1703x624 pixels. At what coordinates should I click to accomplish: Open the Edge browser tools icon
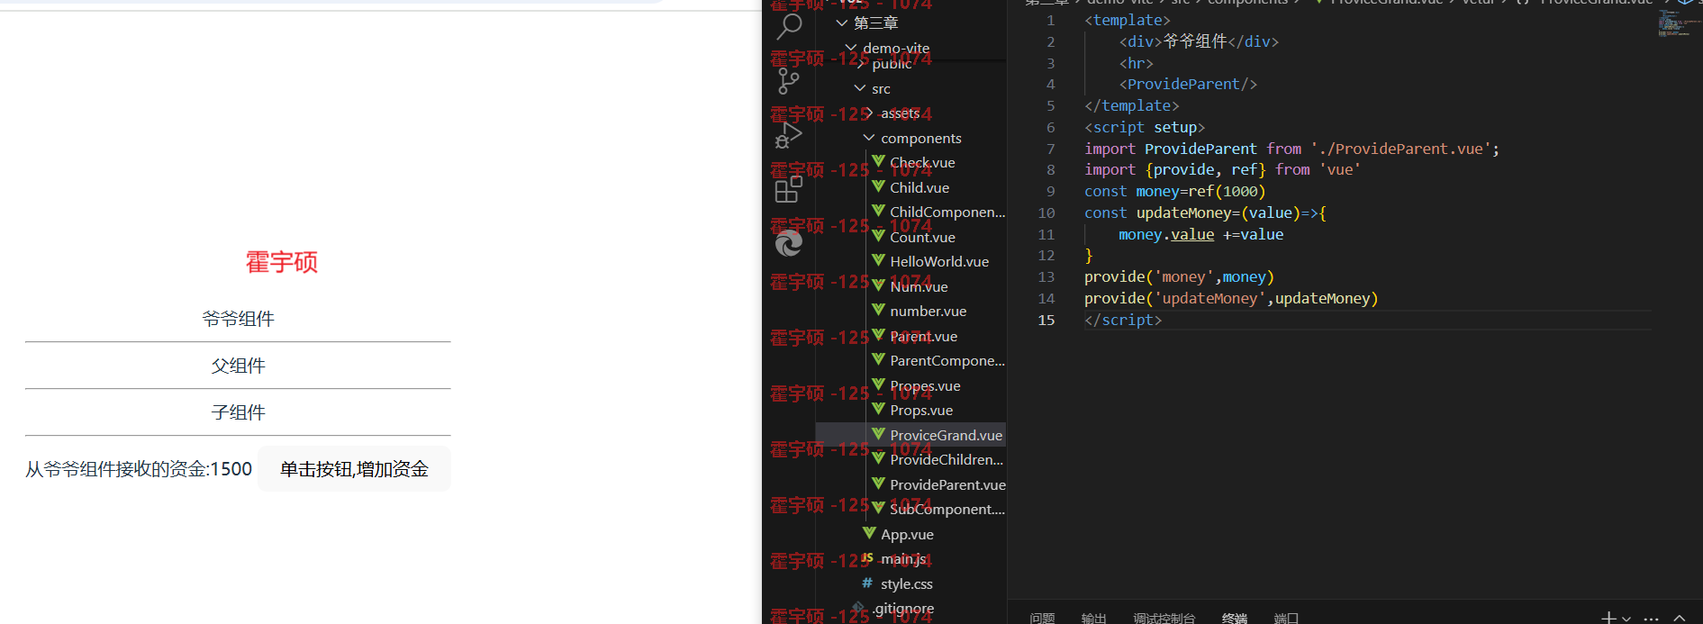(x=789, y=243)
